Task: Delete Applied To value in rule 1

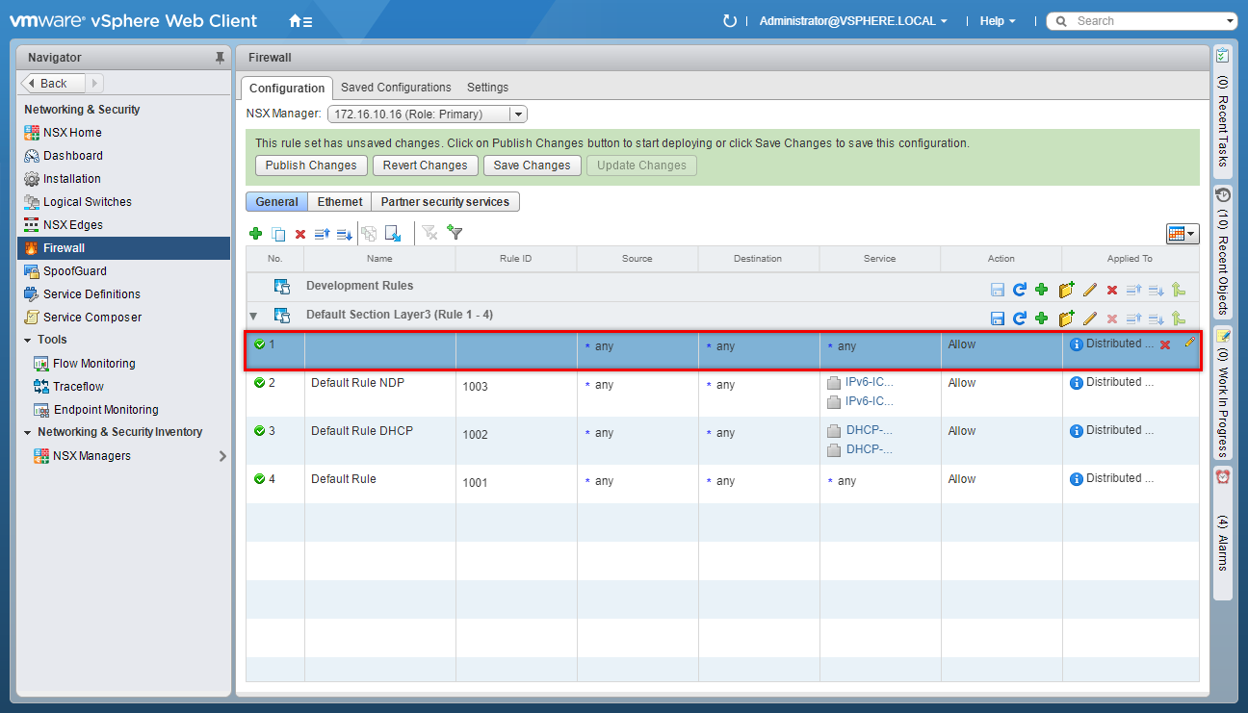Action: tap(1164, 344)
